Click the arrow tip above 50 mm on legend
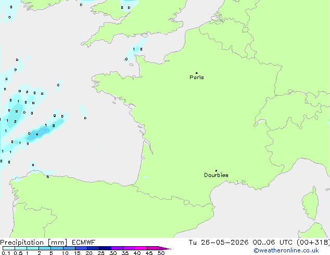 [165, 248]
